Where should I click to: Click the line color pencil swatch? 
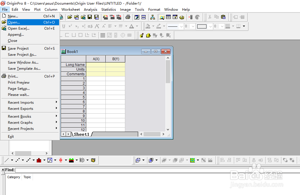tap(159, 26)
